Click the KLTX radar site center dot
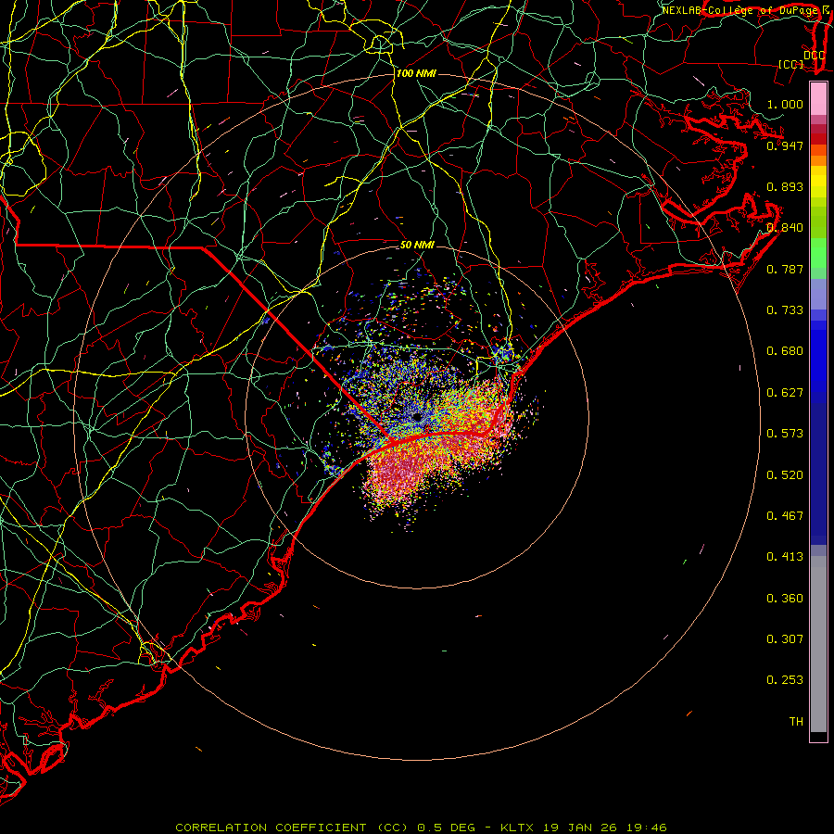The height and width of the screenshot is (834, 834). 417,417
